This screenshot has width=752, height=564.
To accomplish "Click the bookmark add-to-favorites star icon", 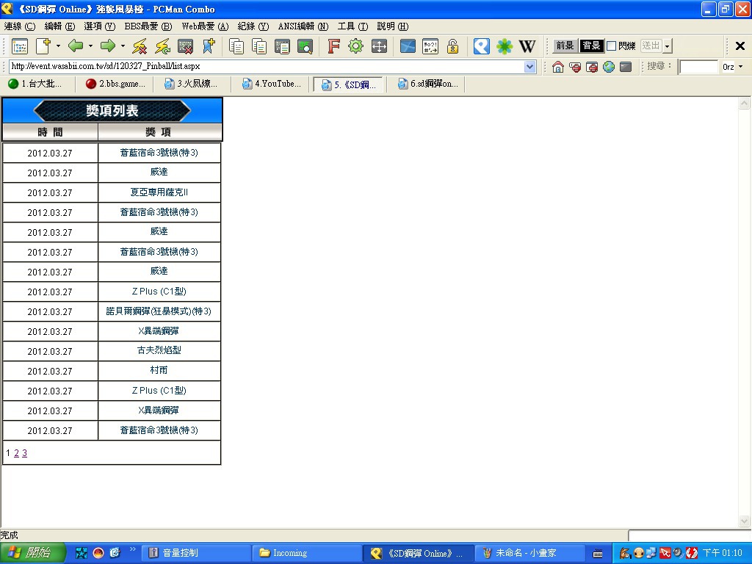I will point(209,46).
